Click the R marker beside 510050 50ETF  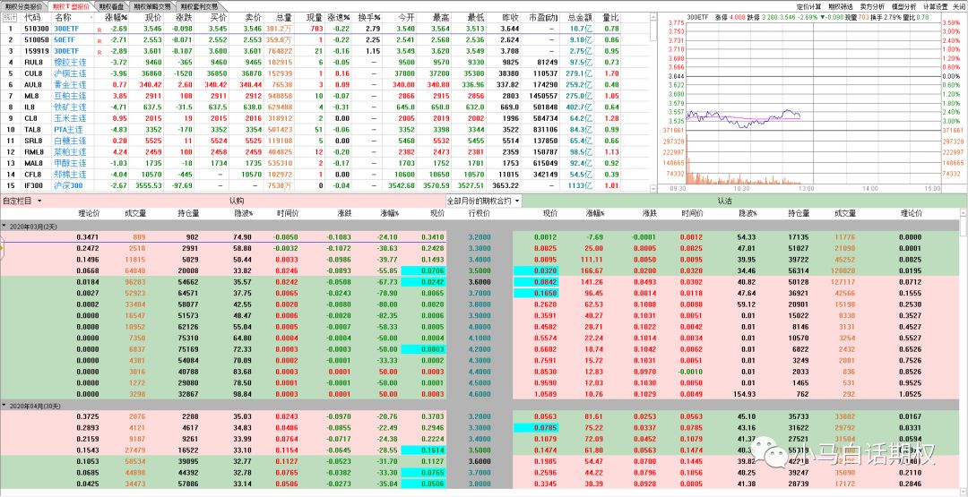point(99,40)
